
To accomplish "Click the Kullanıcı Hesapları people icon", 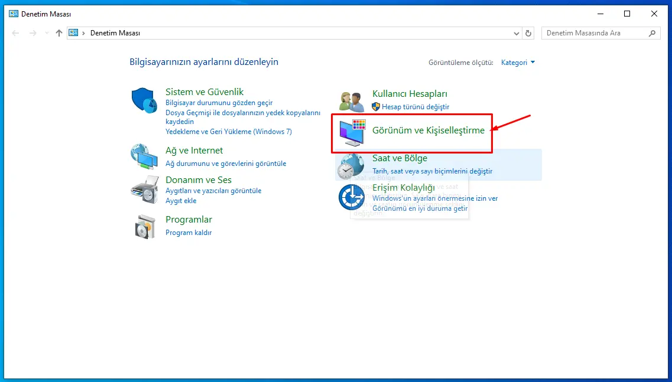I will pos(352,102).
